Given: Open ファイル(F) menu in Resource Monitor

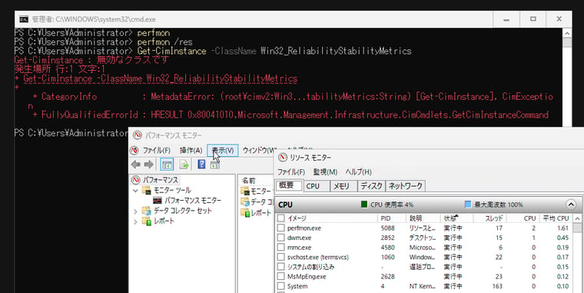Looking at the screenshot, I should (x=291, y=171).
